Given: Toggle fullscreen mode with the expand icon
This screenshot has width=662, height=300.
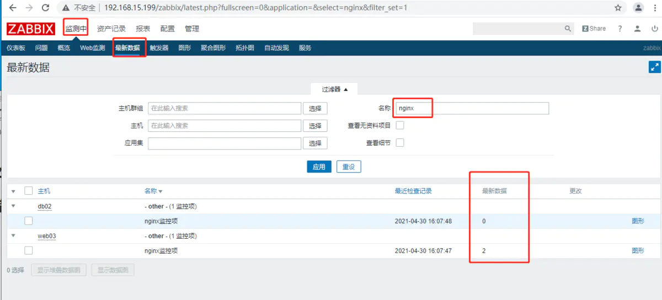Looking at the screenshot, I should (655, 67).
